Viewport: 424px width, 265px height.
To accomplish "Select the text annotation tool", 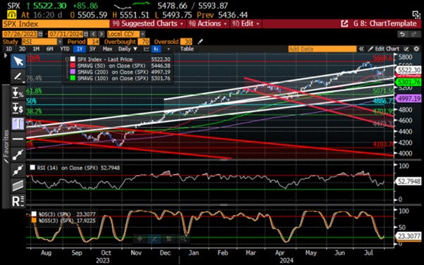I will point(18,124).
